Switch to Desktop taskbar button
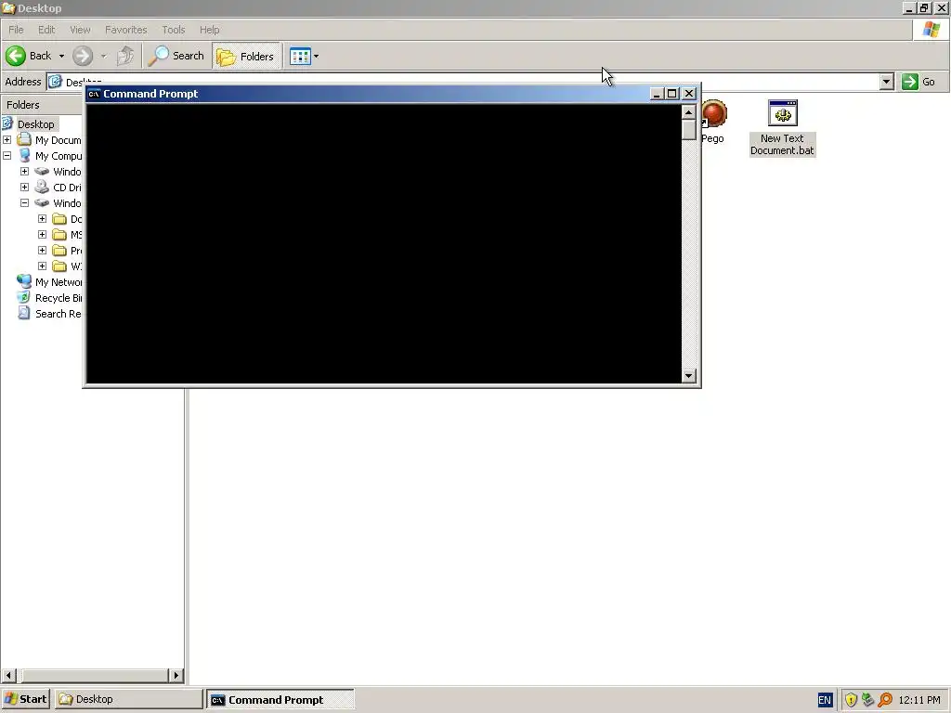 point(128,699)
